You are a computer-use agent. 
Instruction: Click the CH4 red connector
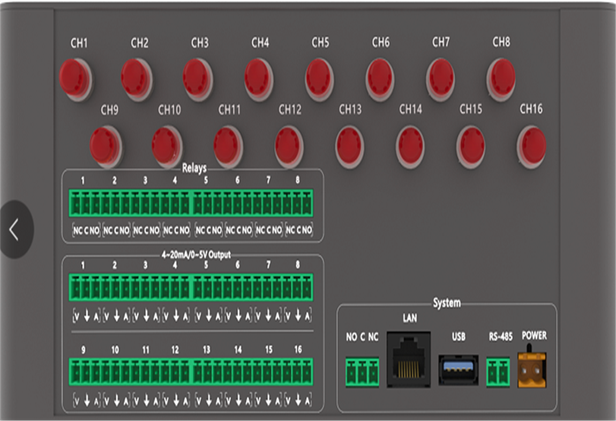click(x=259, y=77)
